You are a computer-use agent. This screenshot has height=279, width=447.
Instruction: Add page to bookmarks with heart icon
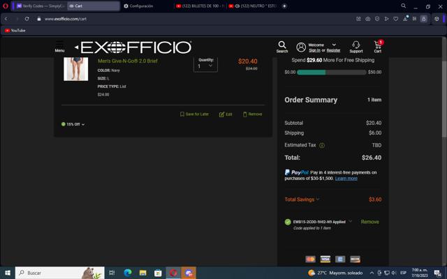396,19
